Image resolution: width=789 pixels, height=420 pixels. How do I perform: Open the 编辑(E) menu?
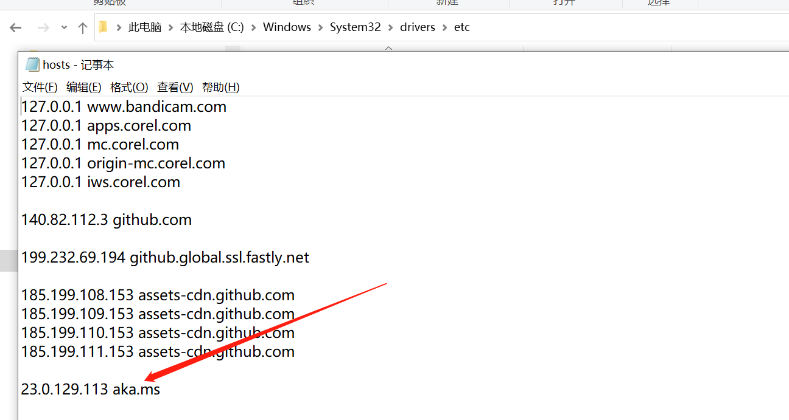84,88
